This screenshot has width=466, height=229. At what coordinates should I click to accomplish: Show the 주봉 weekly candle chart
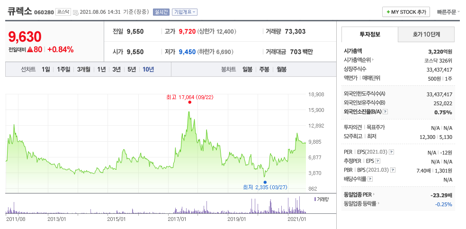[x=264, y=70]
